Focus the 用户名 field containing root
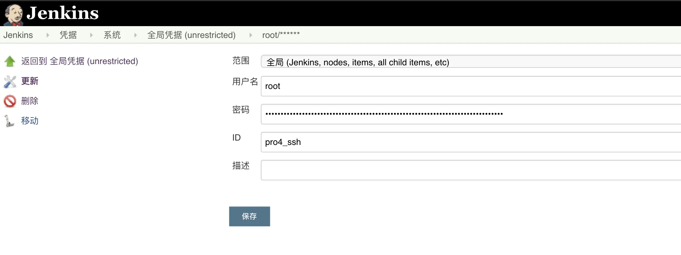 click(x=471, y=86)
